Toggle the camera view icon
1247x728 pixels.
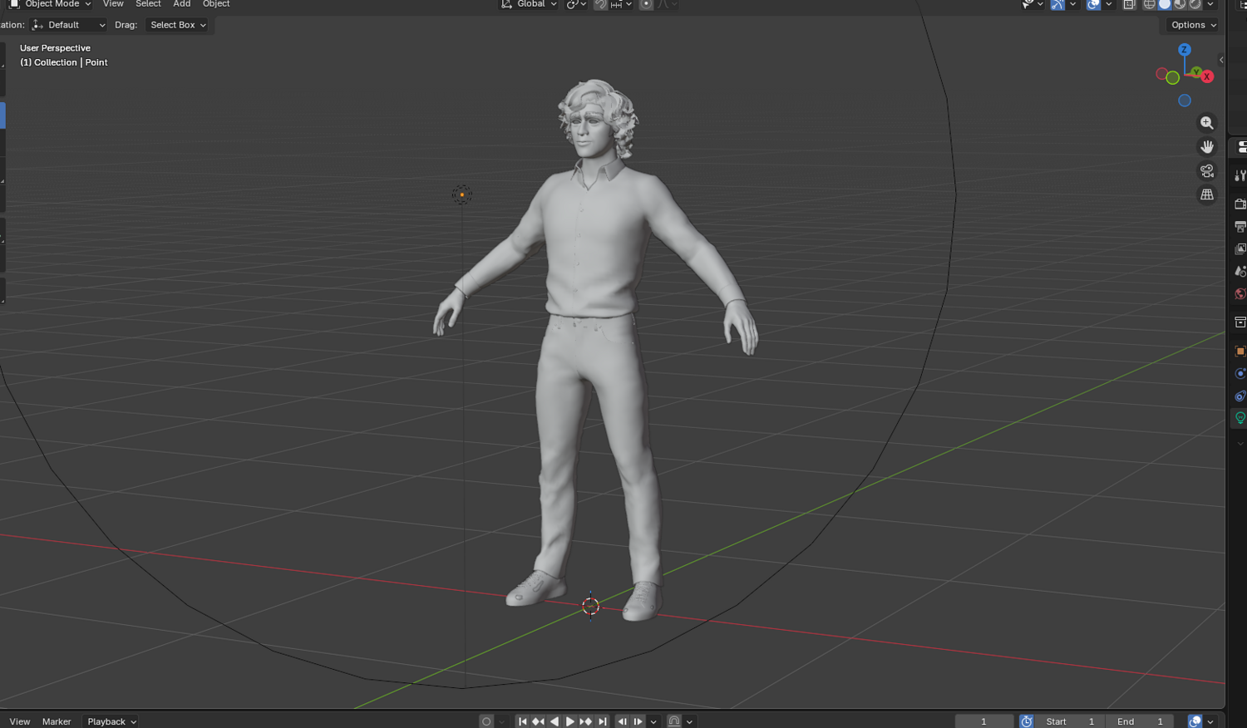click(1207, 171)
